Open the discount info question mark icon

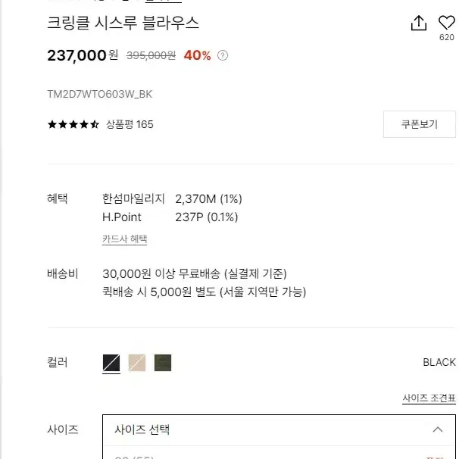pos(223,55)
